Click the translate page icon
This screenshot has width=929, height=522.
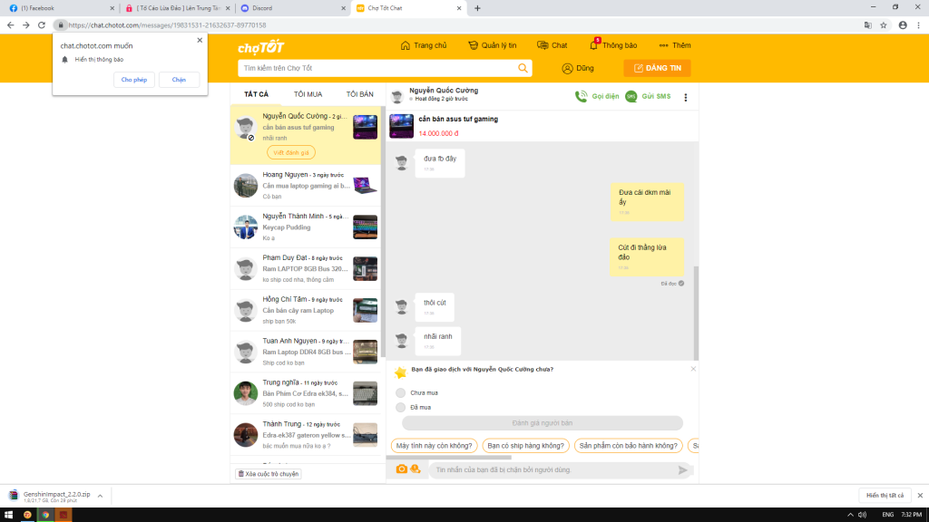(x=868, y=24)
